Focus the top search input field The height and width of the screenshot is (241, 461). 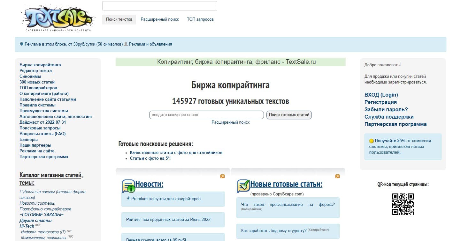click(x=160, y=6)
